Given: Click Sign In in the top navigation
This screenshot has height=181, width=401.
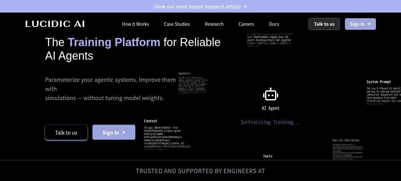Looking at the screenshot, I should (360, 24).
